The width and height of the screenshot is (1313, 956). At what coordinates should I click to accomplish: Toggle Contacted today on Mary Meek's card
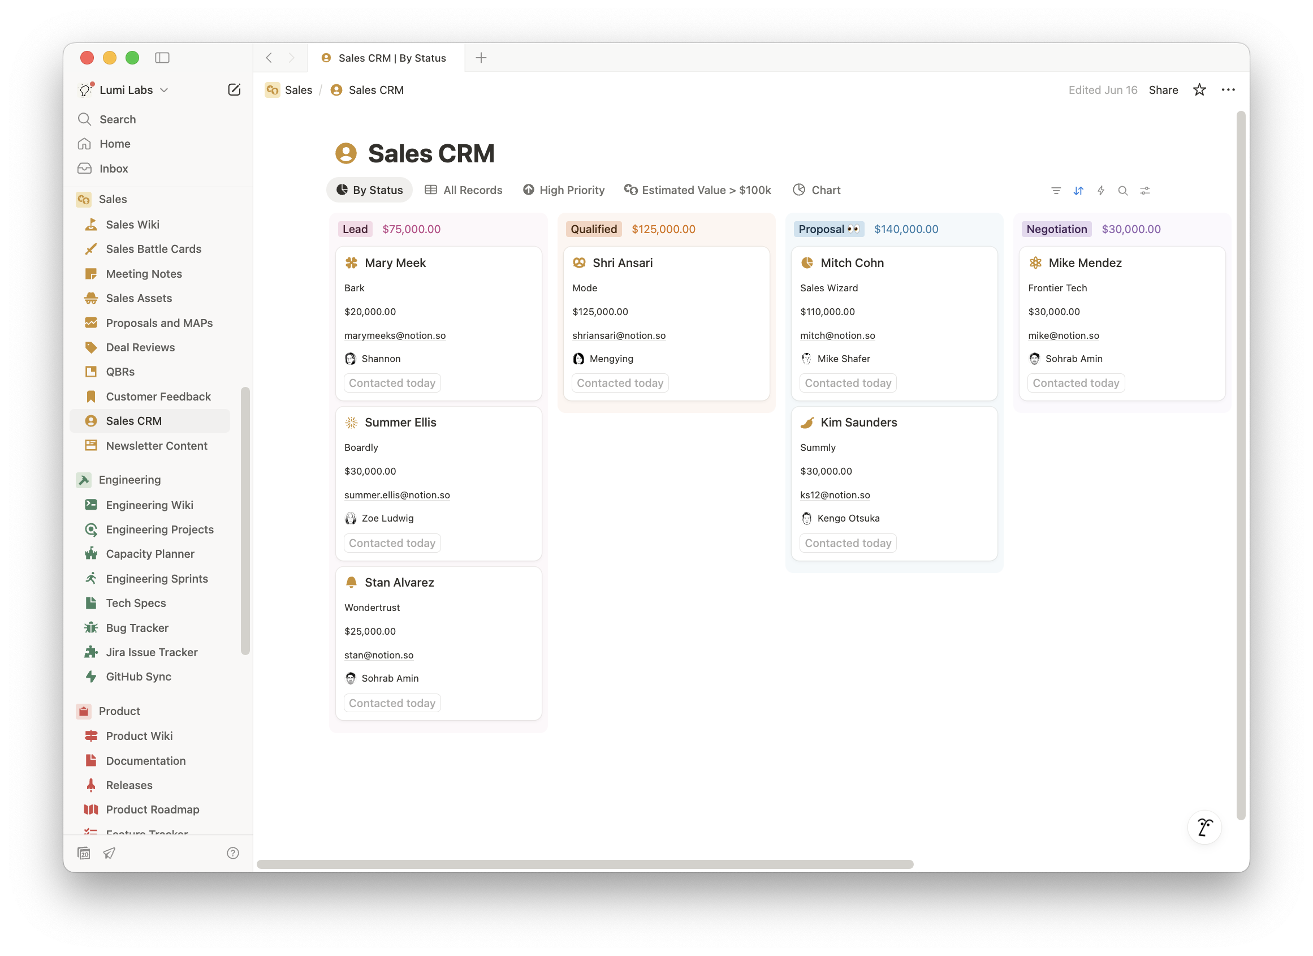pos(392,383)
